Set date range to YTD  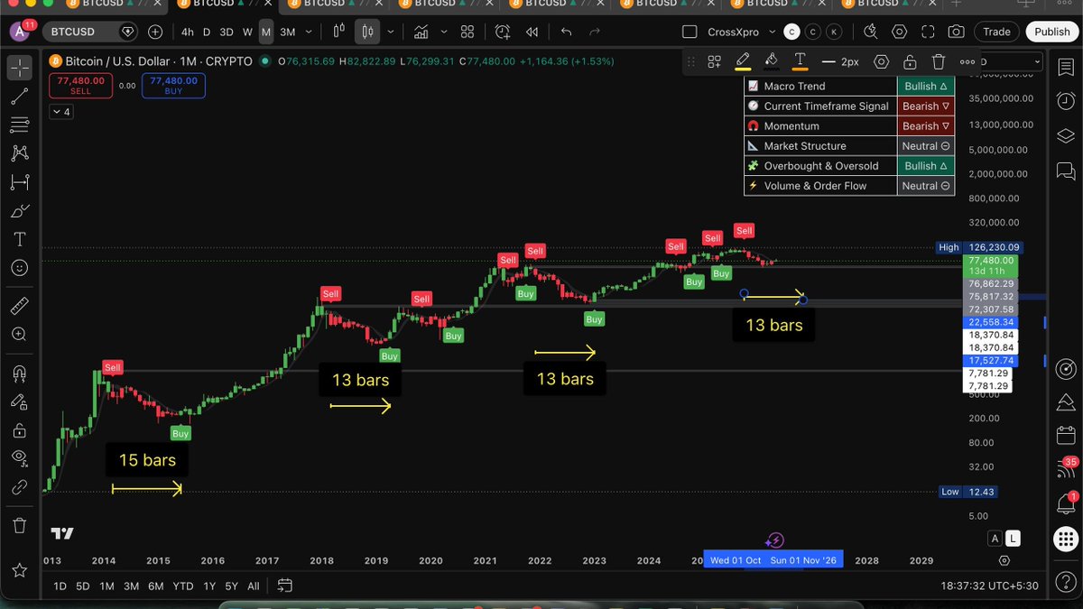coord(182,586)
